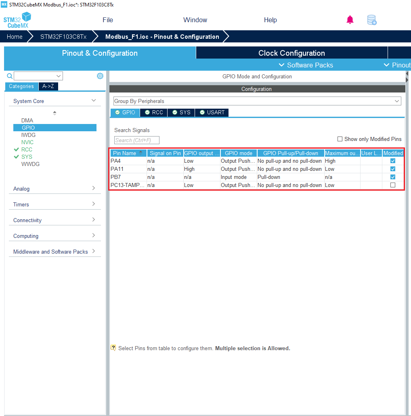Image resolution: width=411 pixels, height=416 pixels.
Task: Click Modbus_F1.ioc Pinout & Configuration breadcrumb
Action: coord(162,37)
